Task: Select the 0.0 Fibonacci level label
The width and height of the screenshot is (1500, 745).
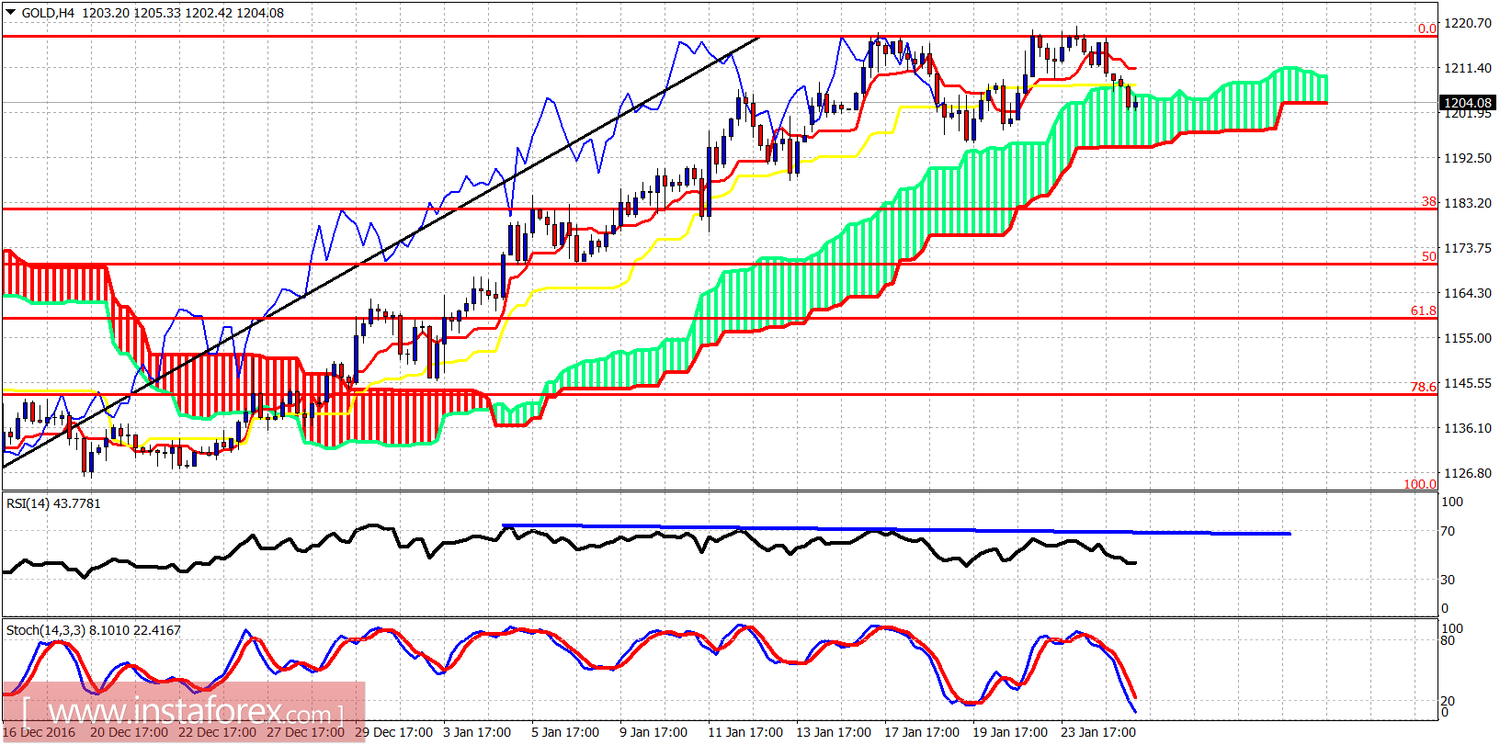Action: tap(1426, 28)
